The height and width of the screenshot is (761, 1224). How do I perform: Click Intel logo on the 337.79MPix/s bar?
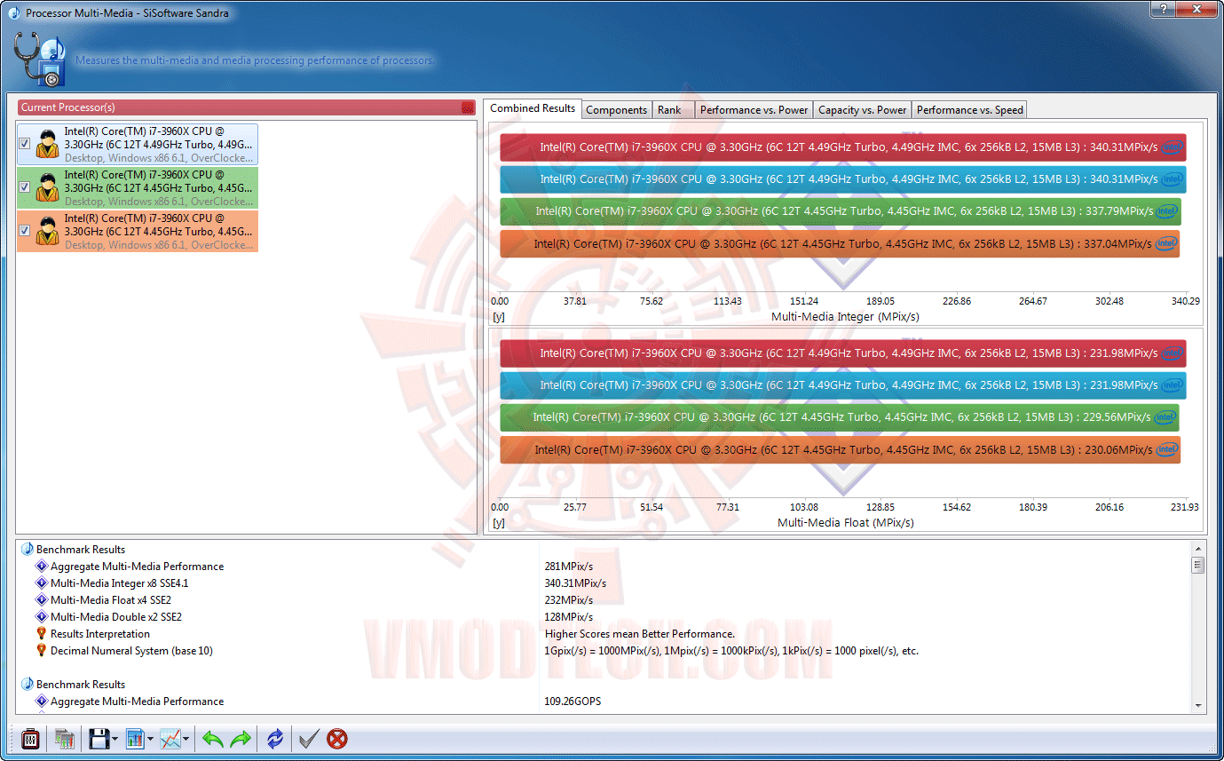[1166, 211]
